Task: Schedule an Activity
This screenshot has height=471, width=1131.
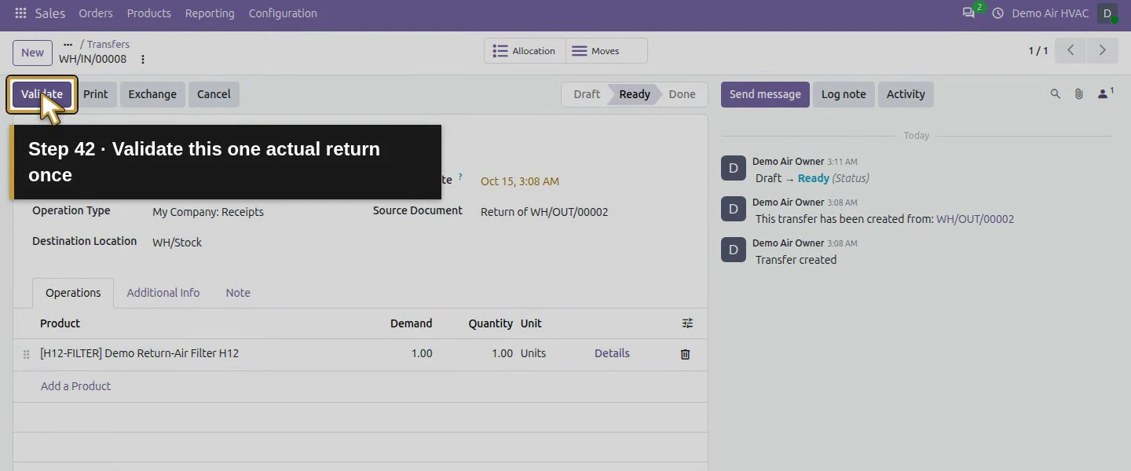Action: pos(906,94)
